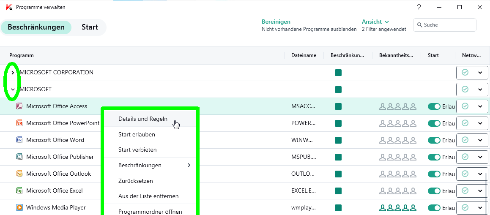Click the Microsoft Office Outlook icon
490x215 pixels.
(x=19, y=174)
